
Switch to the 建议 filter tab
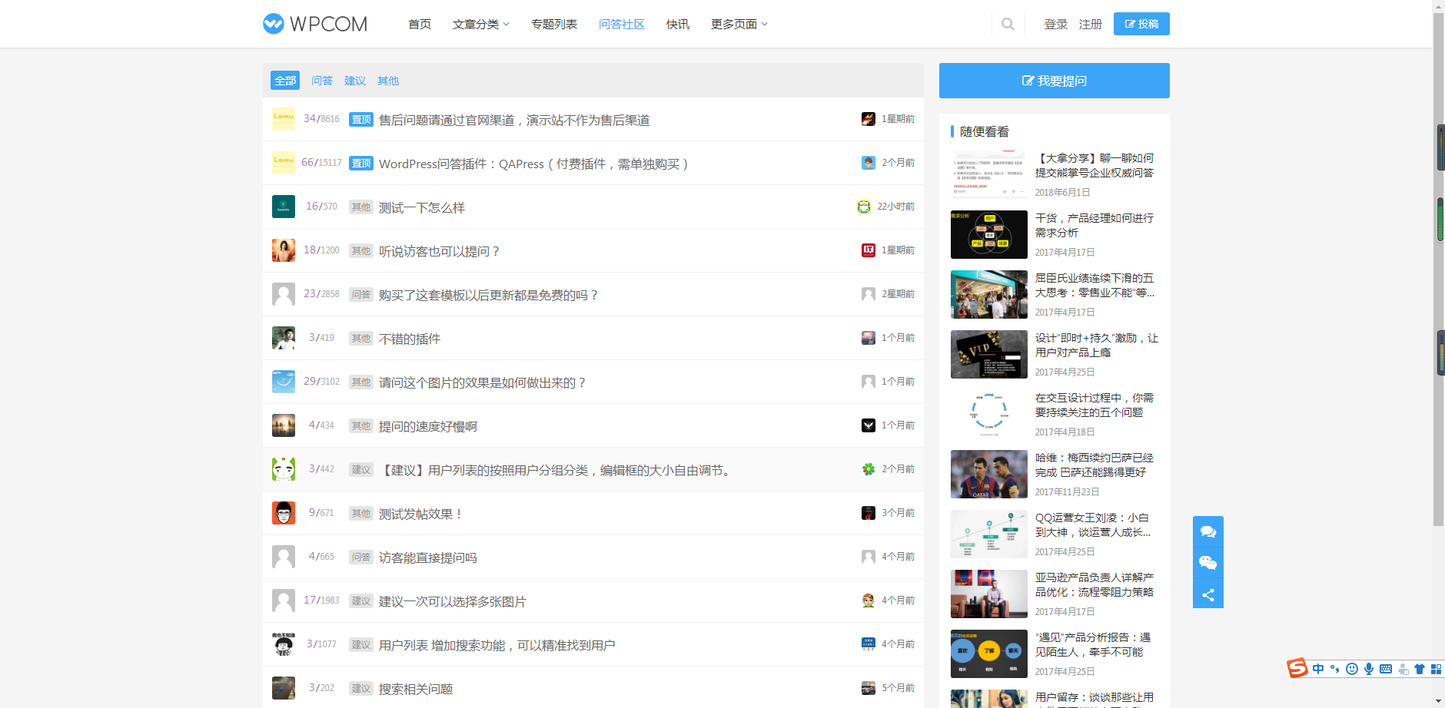355,81
